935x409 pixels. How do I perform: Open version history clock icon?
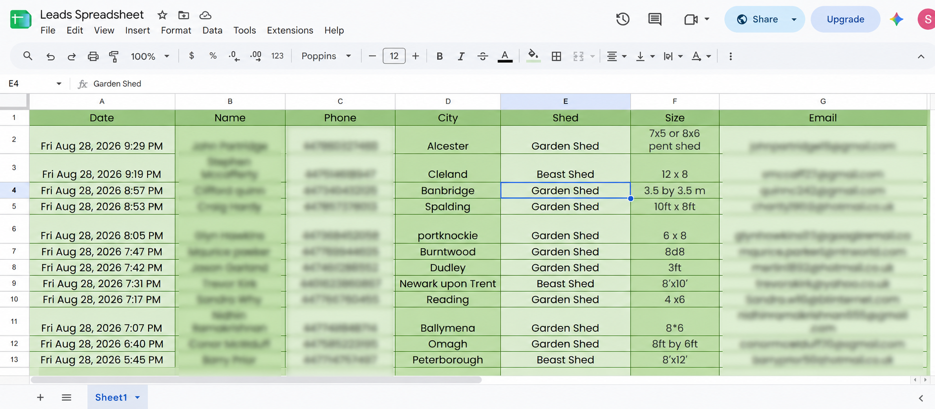pos(623,19)
